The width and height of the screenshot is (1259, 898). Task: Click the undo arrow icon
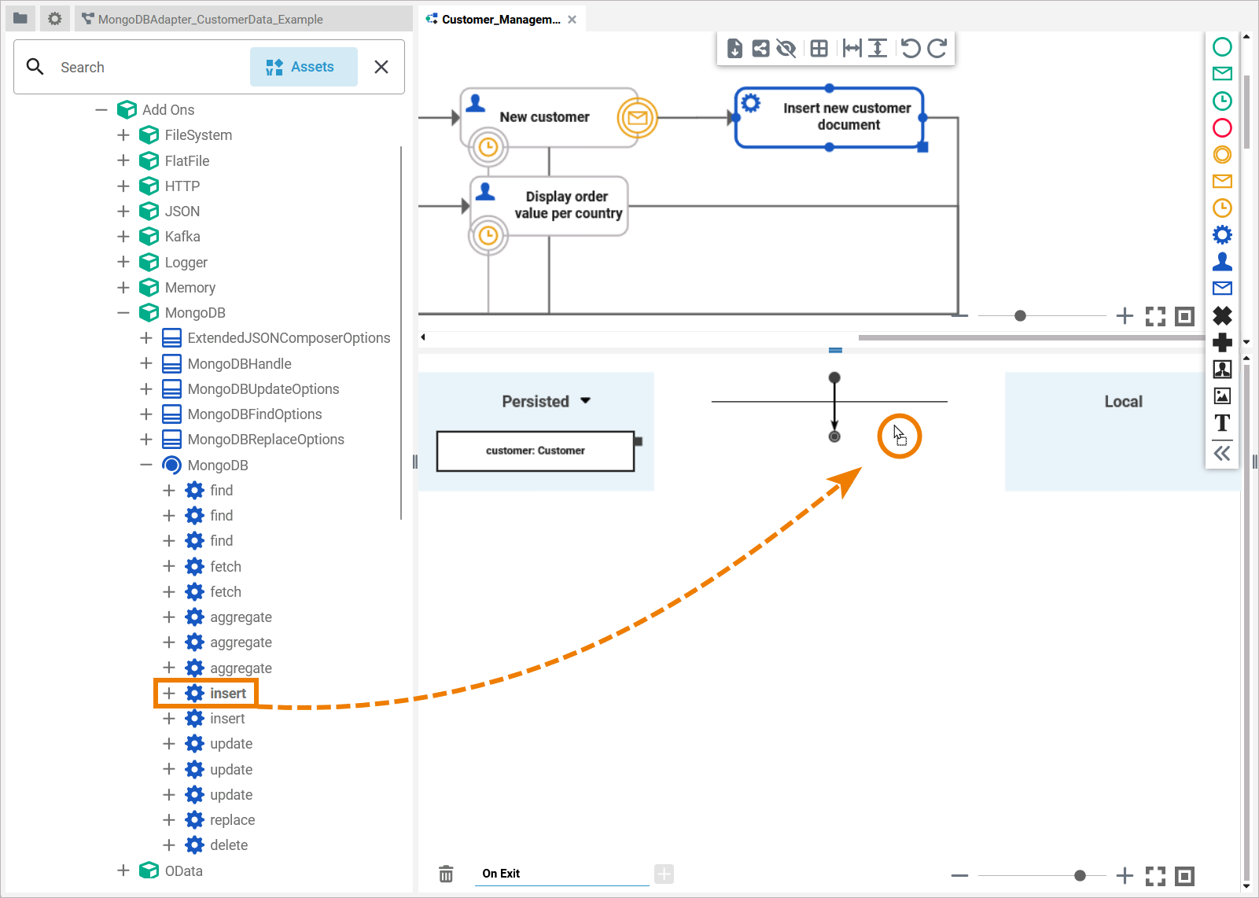[x=910, y=49]
